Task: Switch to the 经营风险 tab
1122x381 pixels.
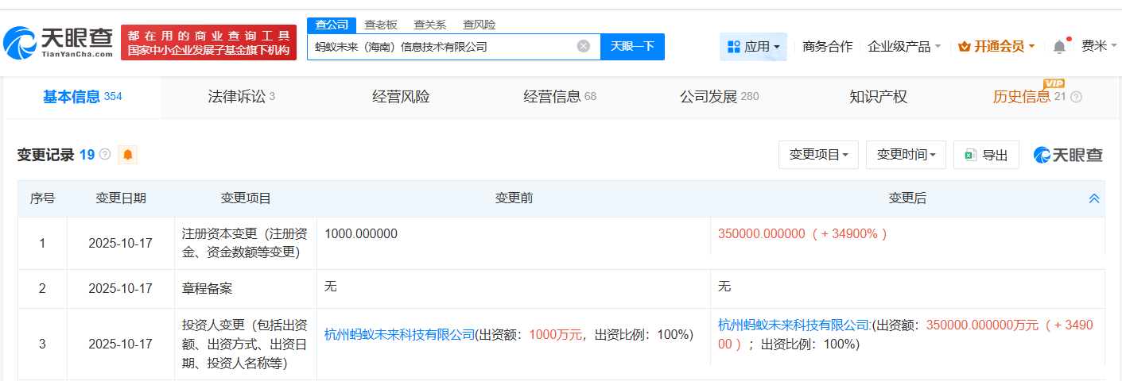Action: click(401, 97)
